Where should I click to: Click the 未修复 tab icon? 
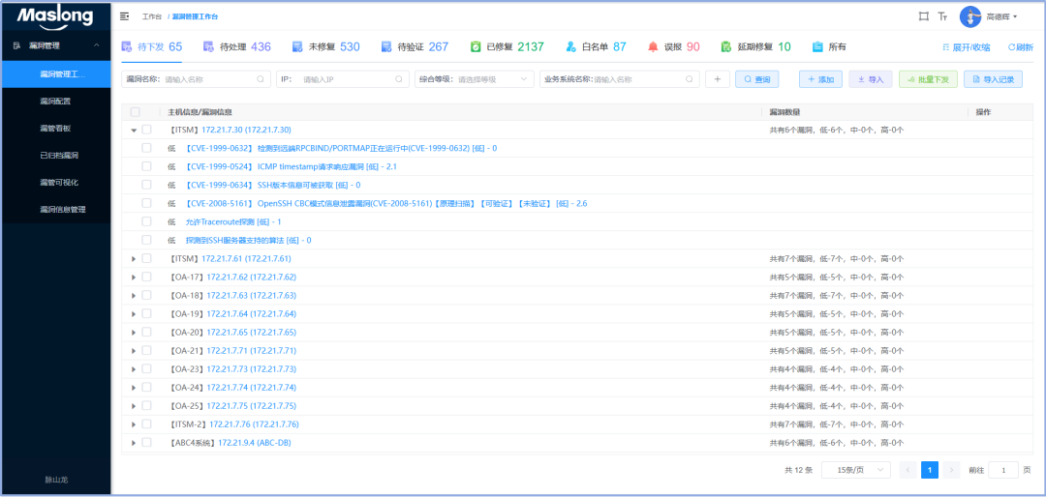pos(297,46)
